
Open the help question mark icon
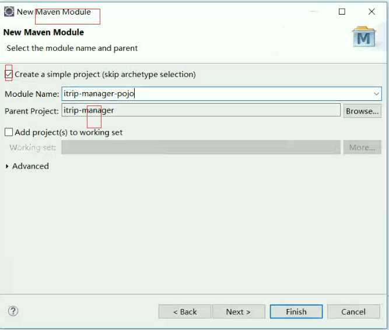tap(13, 311)
